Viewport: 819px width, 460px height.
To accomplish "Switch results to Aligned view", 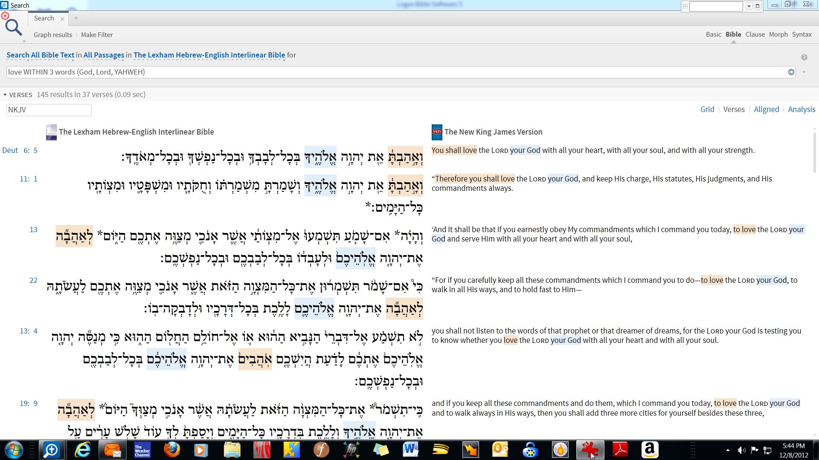I will pos(766,109).
